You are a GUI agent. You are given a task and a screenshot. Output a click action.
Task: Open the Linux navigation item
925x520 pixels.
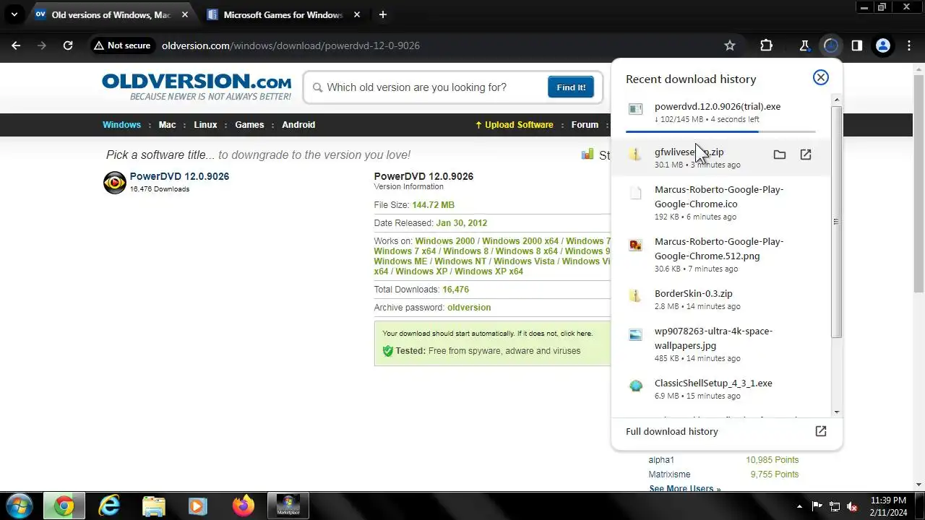click(x=205, y=125)
